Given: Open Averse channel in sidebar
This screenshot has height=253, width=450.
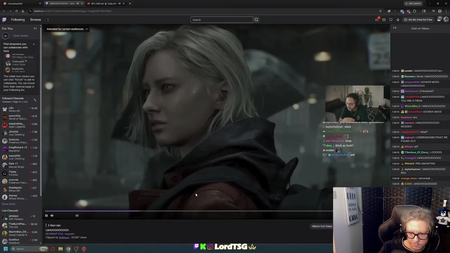Looking at the screenshot, I should 20,197.
